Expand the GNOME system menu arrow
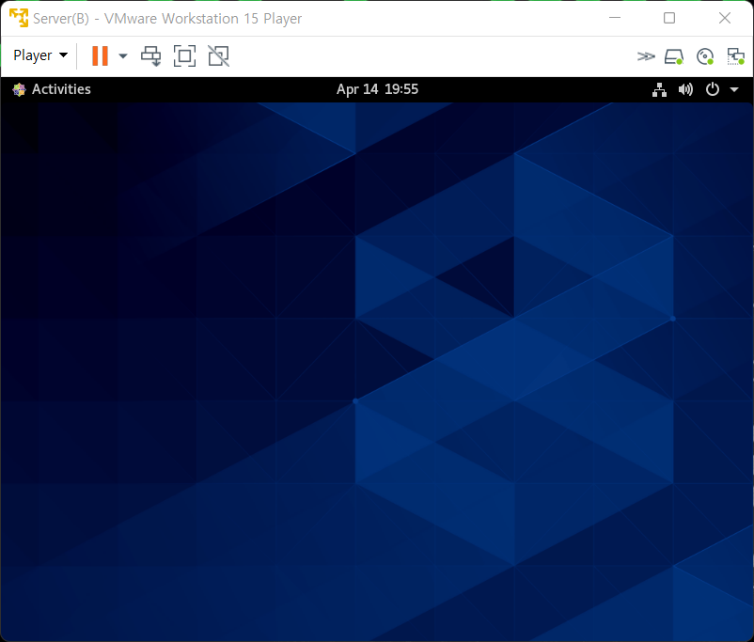Viewport: 754px width, 642px height. point(734,89)
